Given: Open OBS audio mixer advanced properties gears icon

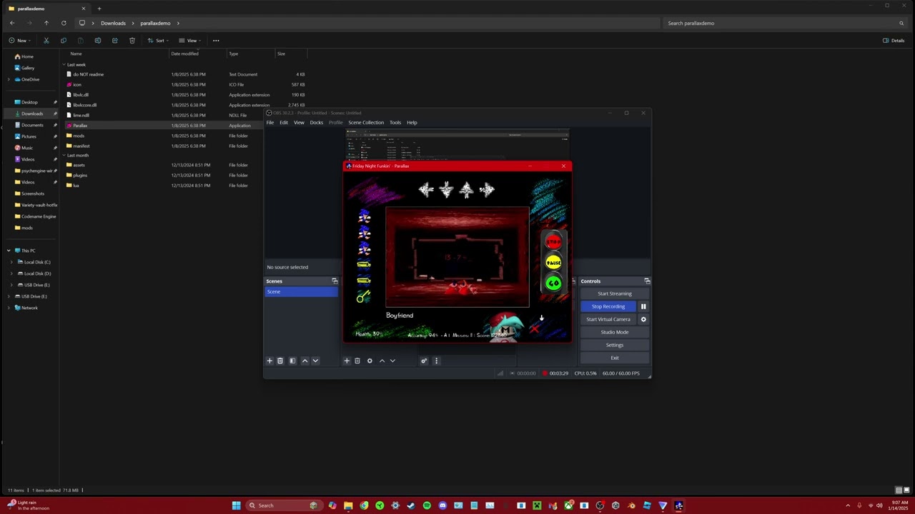Looking at the screenshot, I should click(424, 361).
